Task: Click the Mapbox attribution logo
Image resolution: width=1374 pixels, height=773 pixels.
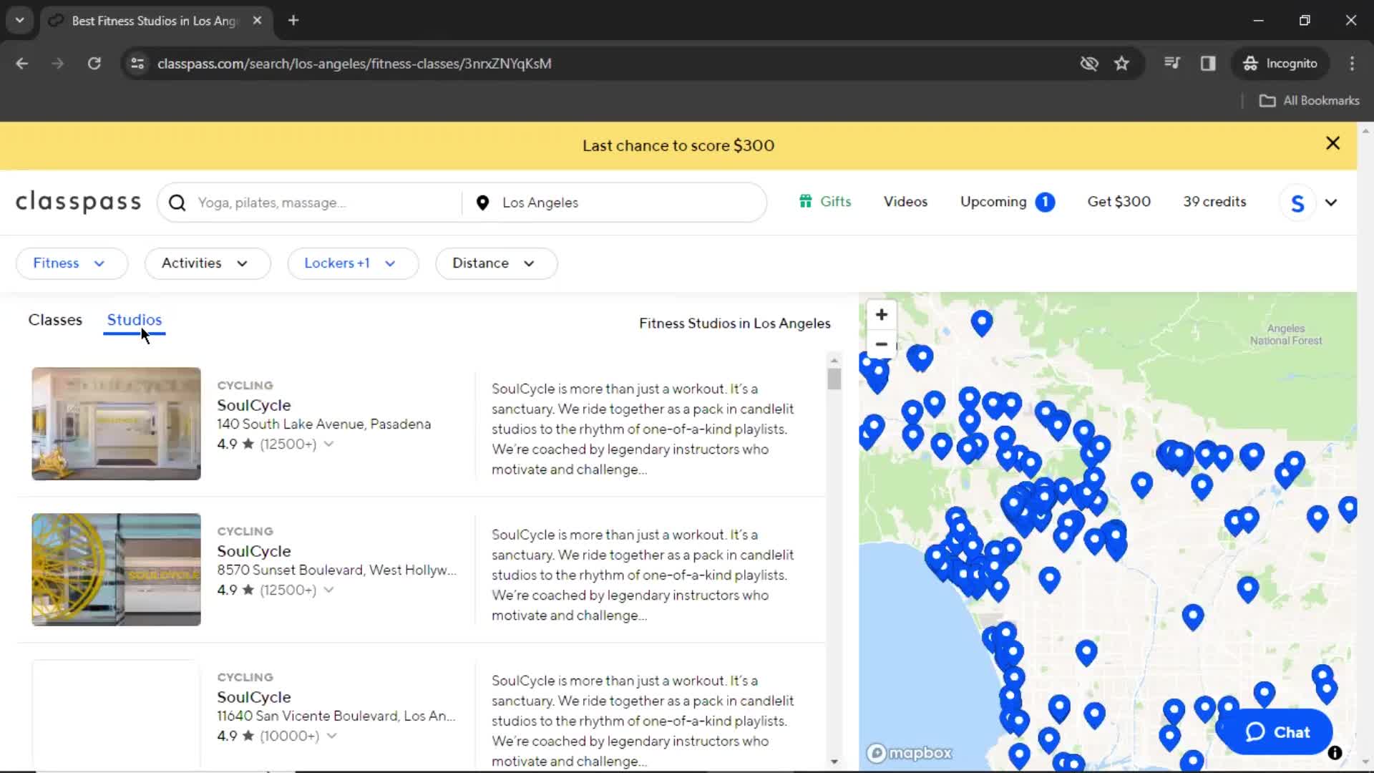Action: (910, 753)
